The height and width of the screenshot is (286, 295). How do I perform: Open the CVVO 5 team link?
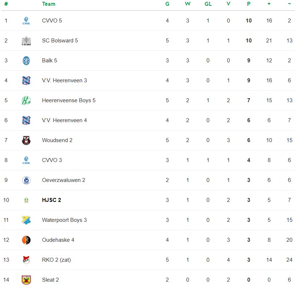[x=52, y=21]
